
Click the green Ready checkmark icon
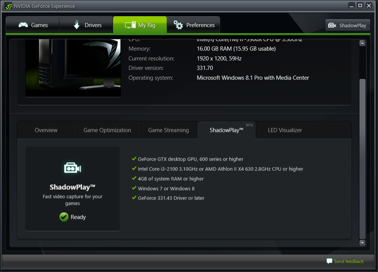pyautogui.click(x=64, y=217)
